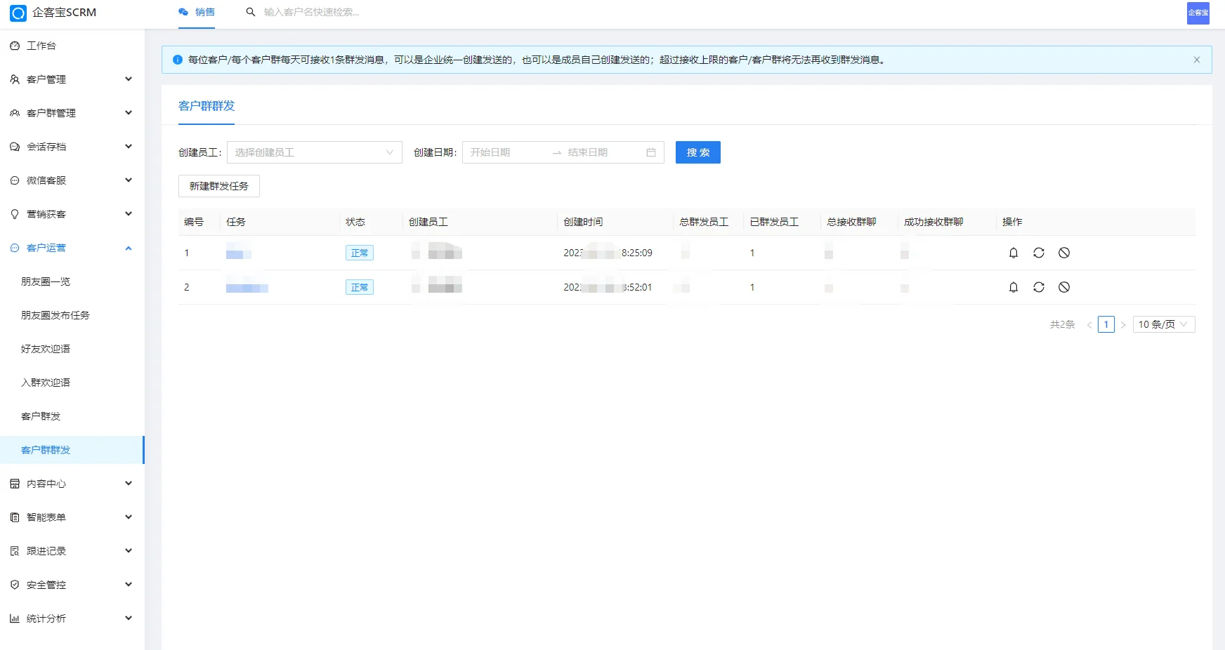Click the blue 搜索 button
The width and height of the screenshot is (1225, 650).
[x=698, y=152]
